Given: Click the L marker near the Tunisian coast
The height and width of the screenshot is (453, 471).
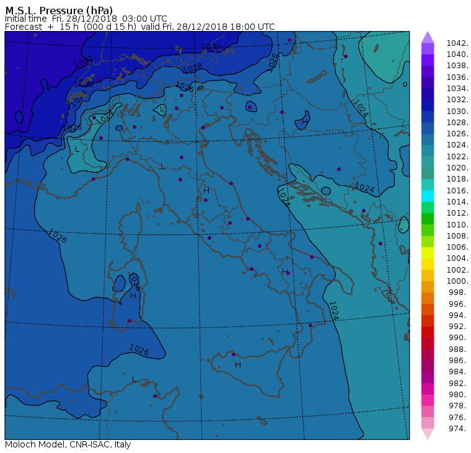Looking at the screenshot, I should click(x=134, y=379).
